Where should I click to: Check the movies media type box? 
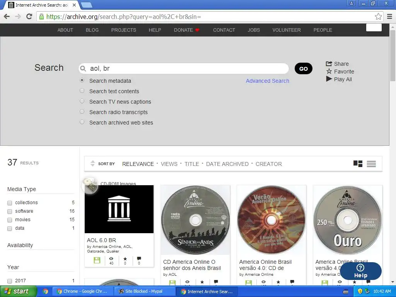[10, 220]
